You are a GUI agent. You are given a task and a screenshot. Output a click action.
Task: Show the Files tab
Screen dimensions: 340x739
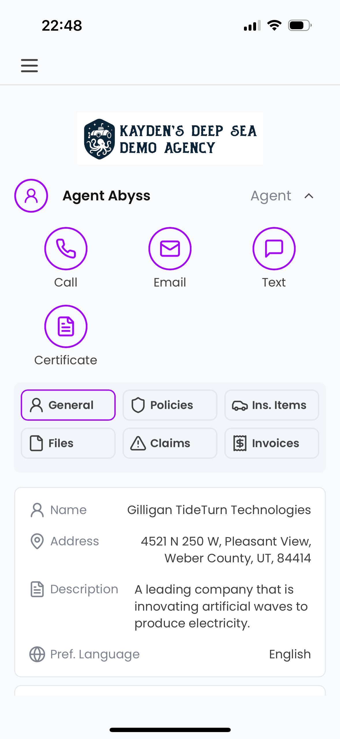tap(68, 443)
